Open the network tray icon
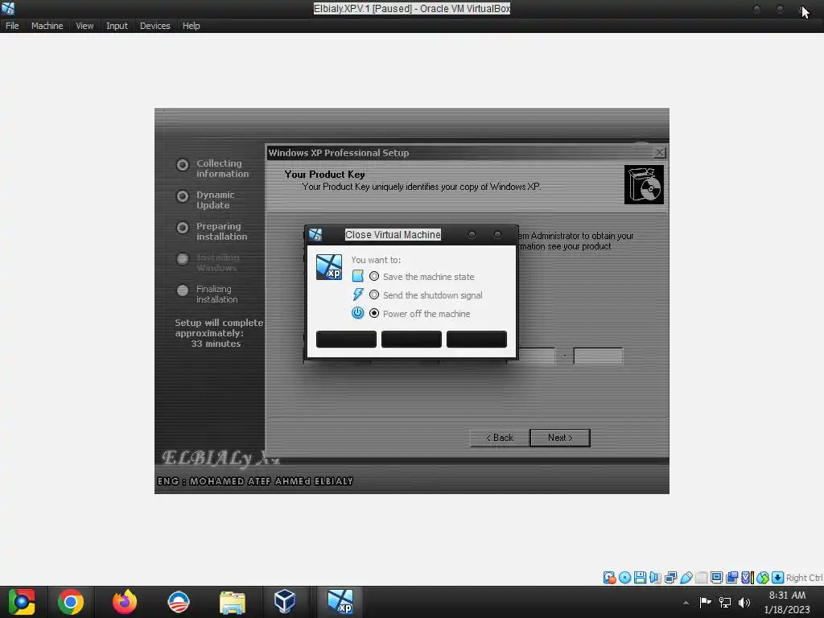Viewport: 824px width, 618px height. (725, 602)
